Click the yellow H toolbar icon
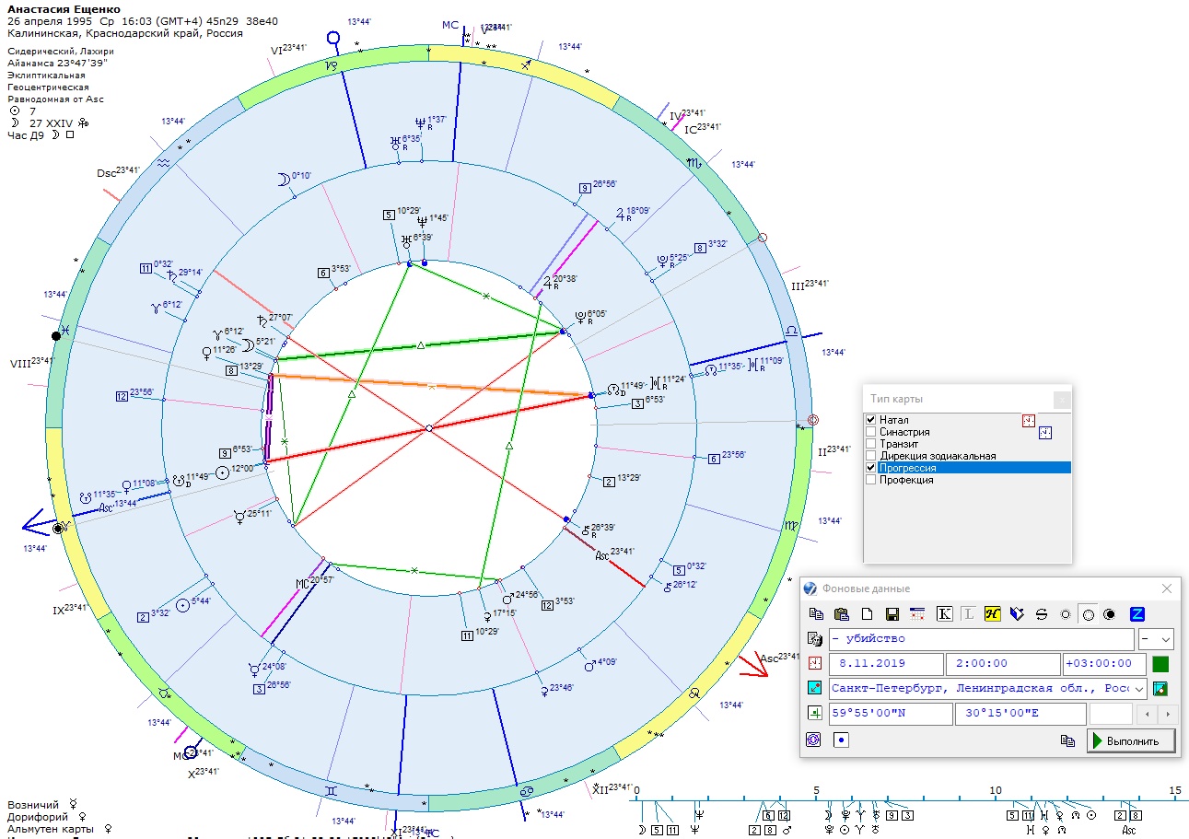 pos(992,614)
